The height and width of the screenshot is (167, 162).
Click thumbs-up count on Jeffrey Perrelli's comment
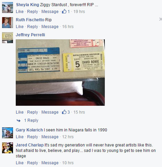[66, 112]
